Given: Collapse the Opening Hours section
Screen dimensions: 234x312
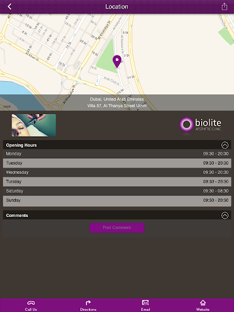Looking at the screenshot, I should click(225, 145).
